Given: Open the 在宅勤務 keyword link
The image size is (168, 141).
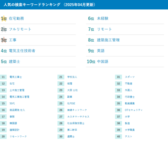Looking at the screenshot, I should (x=16, y=18).
